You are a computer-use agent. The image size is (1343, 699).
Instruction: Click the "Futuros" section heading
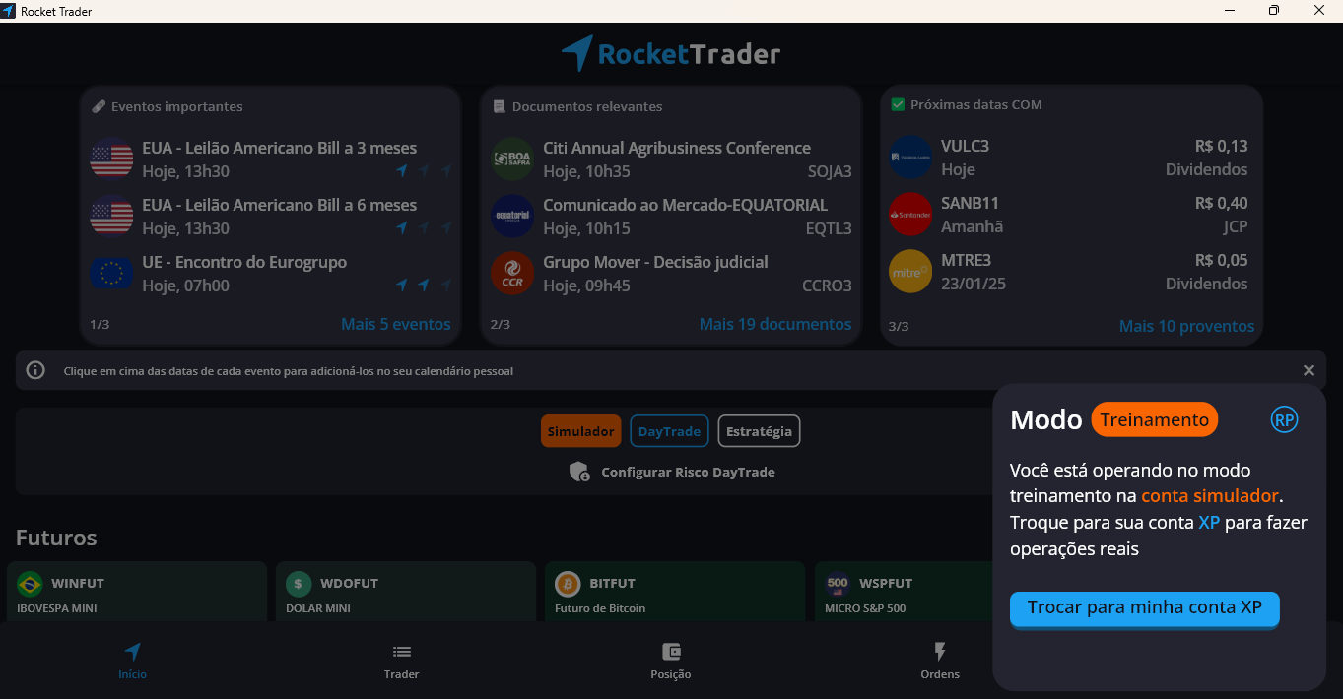click(56, 538)
